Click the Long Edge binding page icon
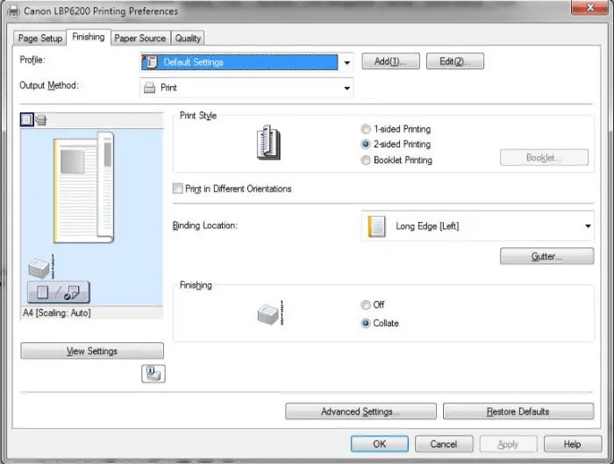The width and height of the screenshot is (614, 464). tap(376, 226)
